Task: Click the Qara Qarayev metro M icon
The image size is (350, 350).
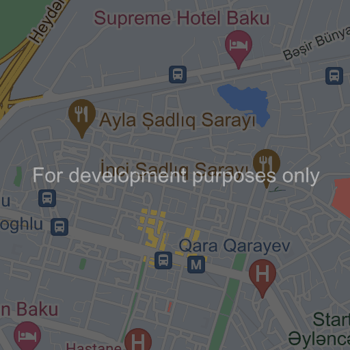Action: click(x=196, y=265)
